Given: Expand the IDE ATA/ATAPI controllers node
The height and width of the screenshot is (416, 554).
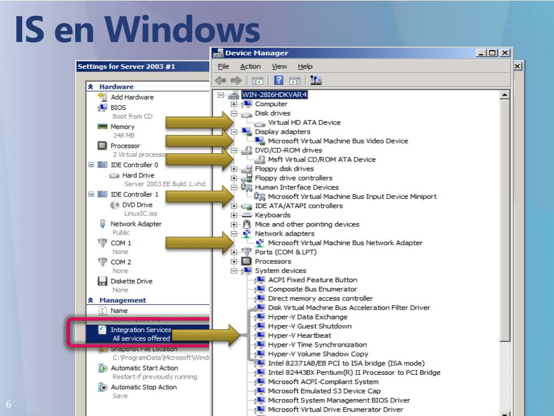Looking at the screenshot, I should [234, 206].
